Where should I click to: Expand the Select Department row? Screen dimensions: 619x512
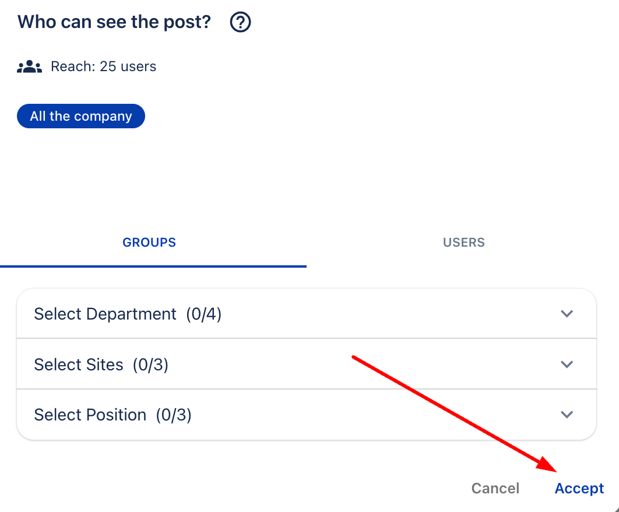(291, 314)
